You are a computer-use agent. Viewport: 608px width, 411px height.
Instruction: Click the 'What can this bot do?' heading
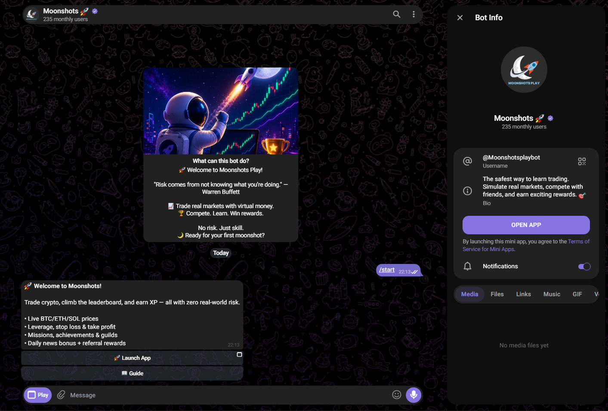point(221,161)
